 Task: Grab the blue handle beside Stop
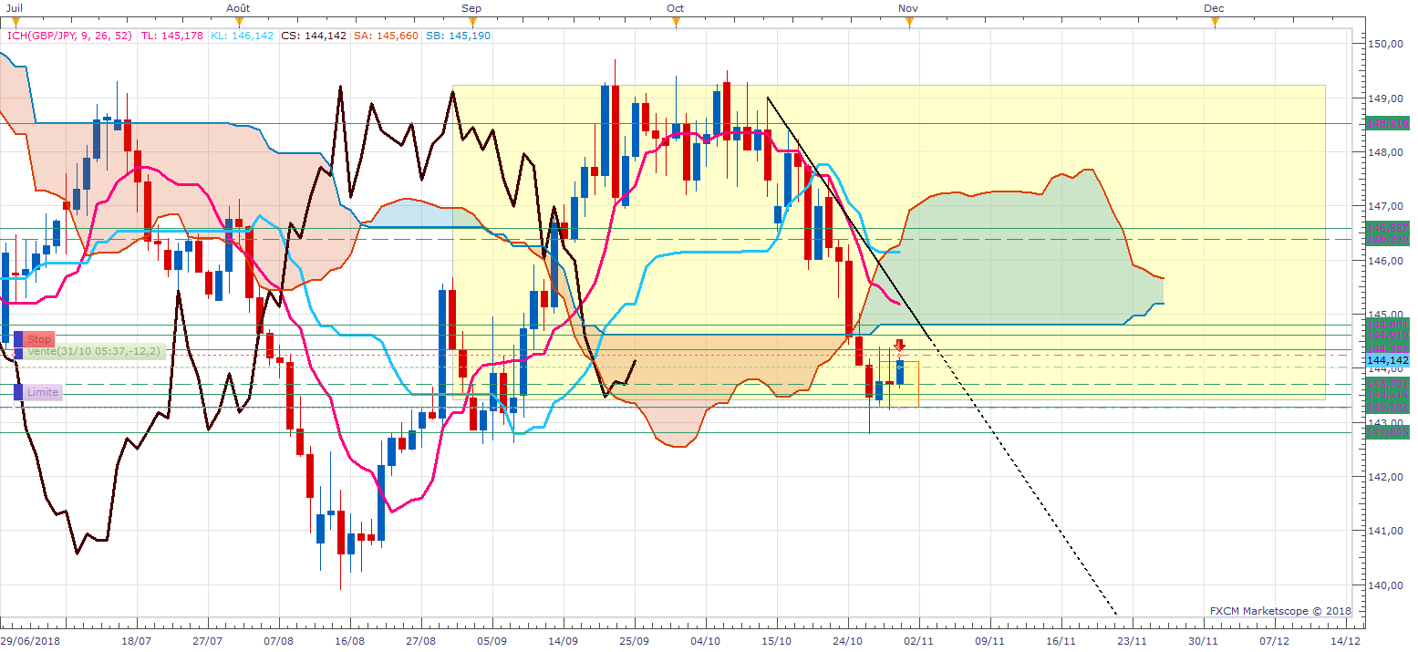click(17, 339)
